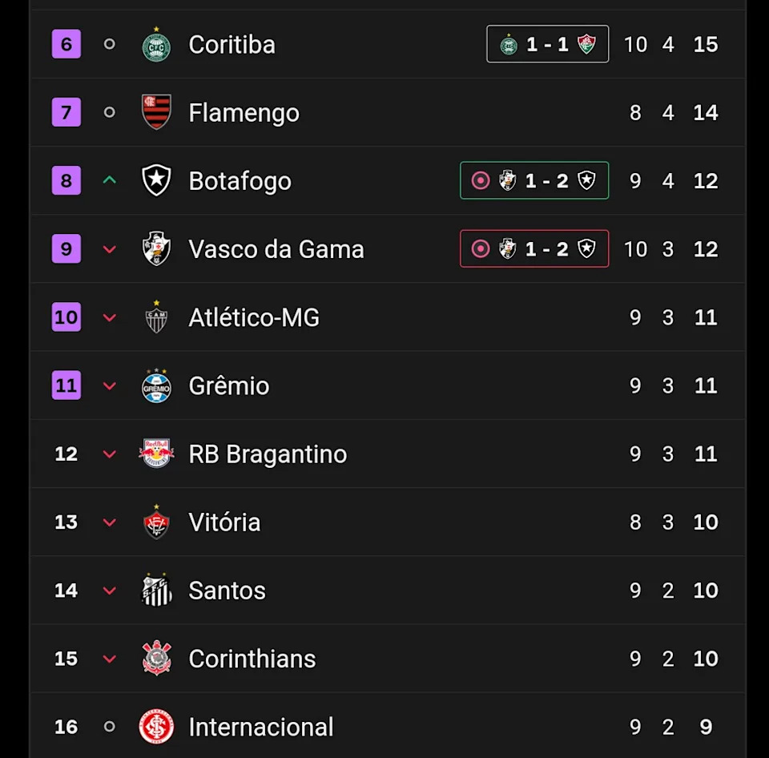Image resolution: width=769 pixels, height=758 pixels.
Task: Click the Internacional red crest
Action: pyautogui.click(x=156, y=727)
